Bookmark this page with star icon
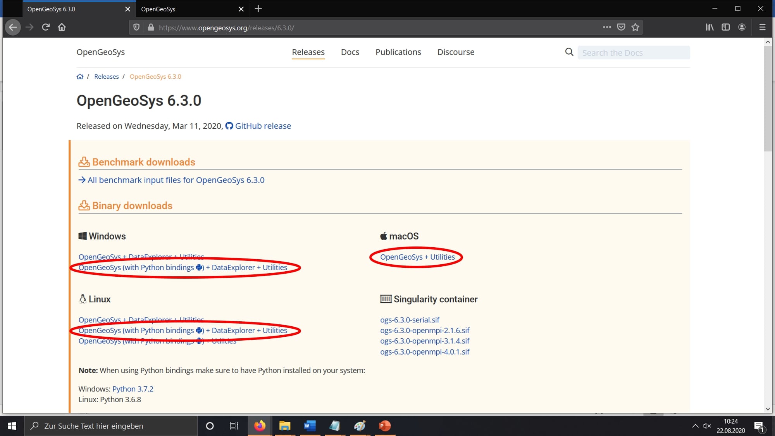This screenshot has height=436, width=775. (x=635, y=27)
